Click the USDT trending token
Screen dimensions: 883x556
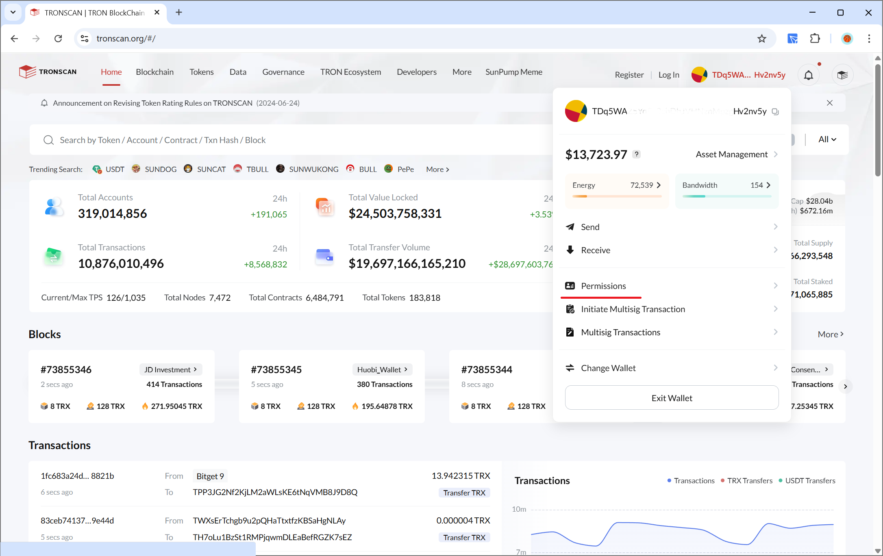point(108,169)
